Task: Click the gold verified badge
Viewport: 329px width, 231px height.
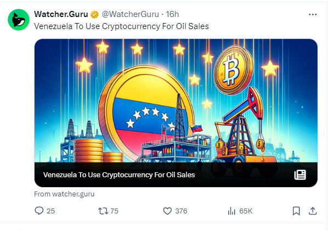Action: pos(94,14)
